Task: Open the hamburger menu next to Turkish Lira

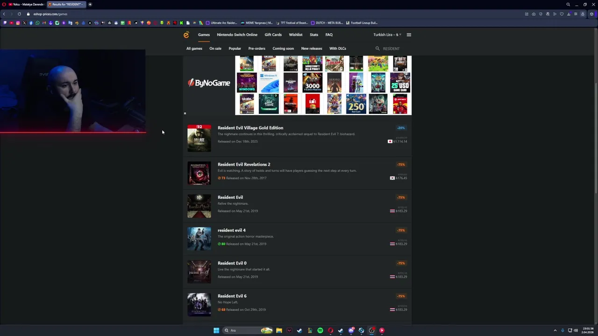Action: 409,35
